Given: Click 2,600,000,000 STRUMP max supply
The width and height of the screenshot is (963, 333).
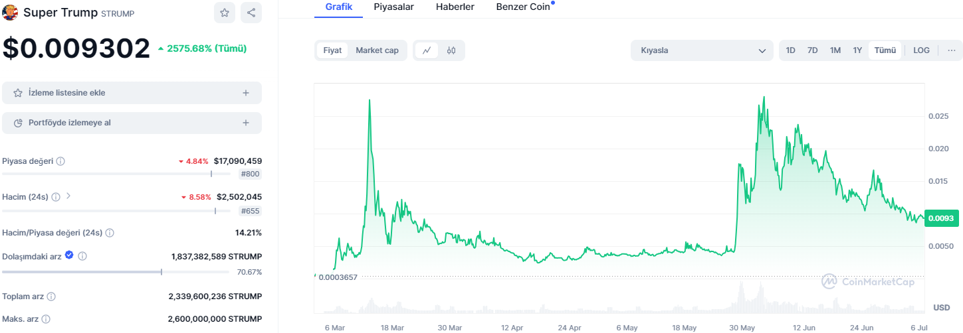Looking at the screenshot, I should [x=215, y=318].
